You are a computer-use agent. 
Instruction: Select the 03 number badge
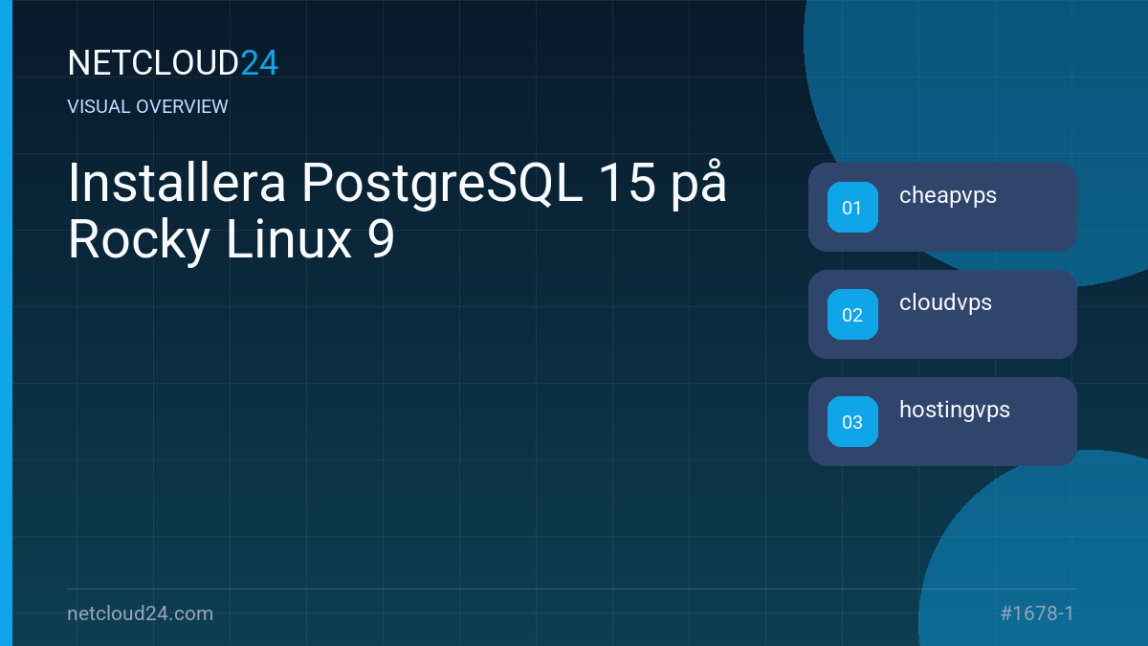[x=852, y=421]
